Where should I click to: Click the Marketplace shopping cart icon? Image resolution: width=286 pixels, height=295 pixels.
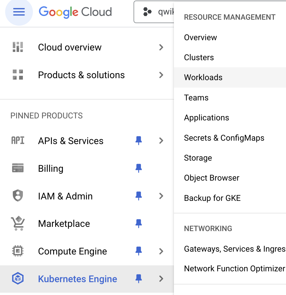point(18,223)
